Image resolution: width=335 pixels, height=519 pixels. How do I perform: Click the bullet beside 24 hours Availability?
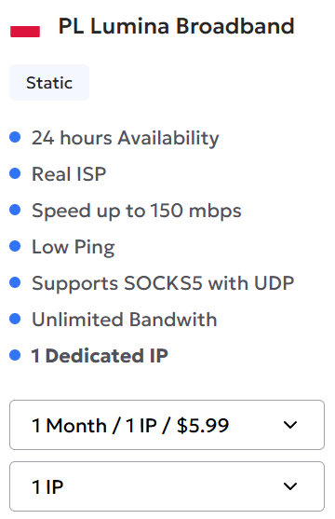coord(15,137)
